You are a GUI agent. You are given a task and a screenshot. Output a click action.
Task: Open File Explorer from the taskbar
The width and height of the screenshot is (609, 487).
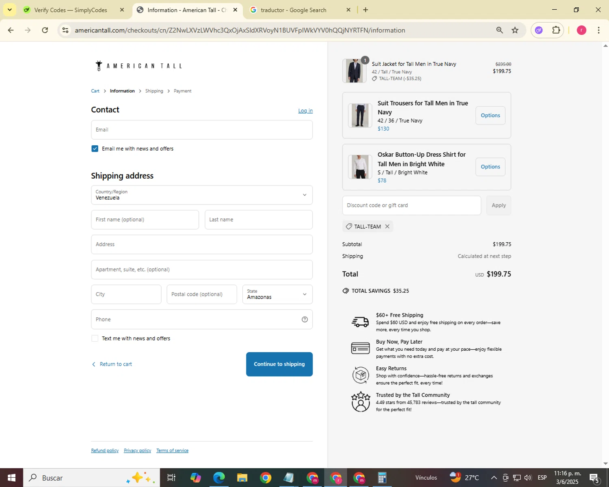(x=242, y=478)
